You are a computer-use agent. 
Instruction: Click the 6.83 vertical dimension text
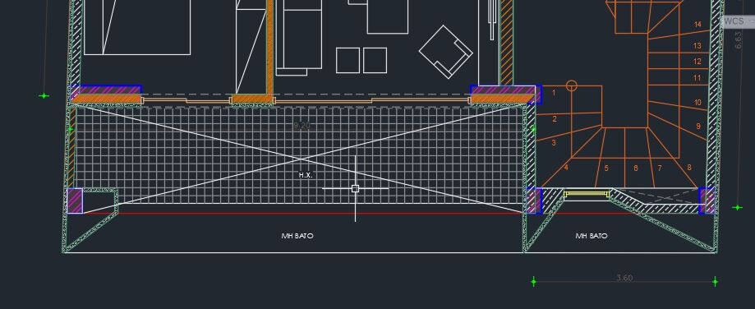tap(739, 40)
